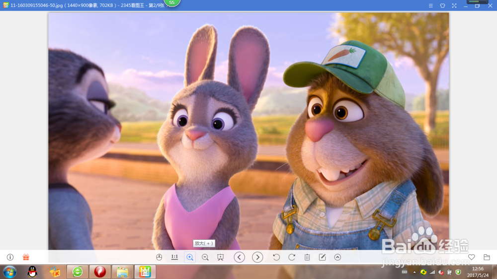Click the green 55 badge at top
This screenshot has height=279, width=497.
click(x=172, y=3)
